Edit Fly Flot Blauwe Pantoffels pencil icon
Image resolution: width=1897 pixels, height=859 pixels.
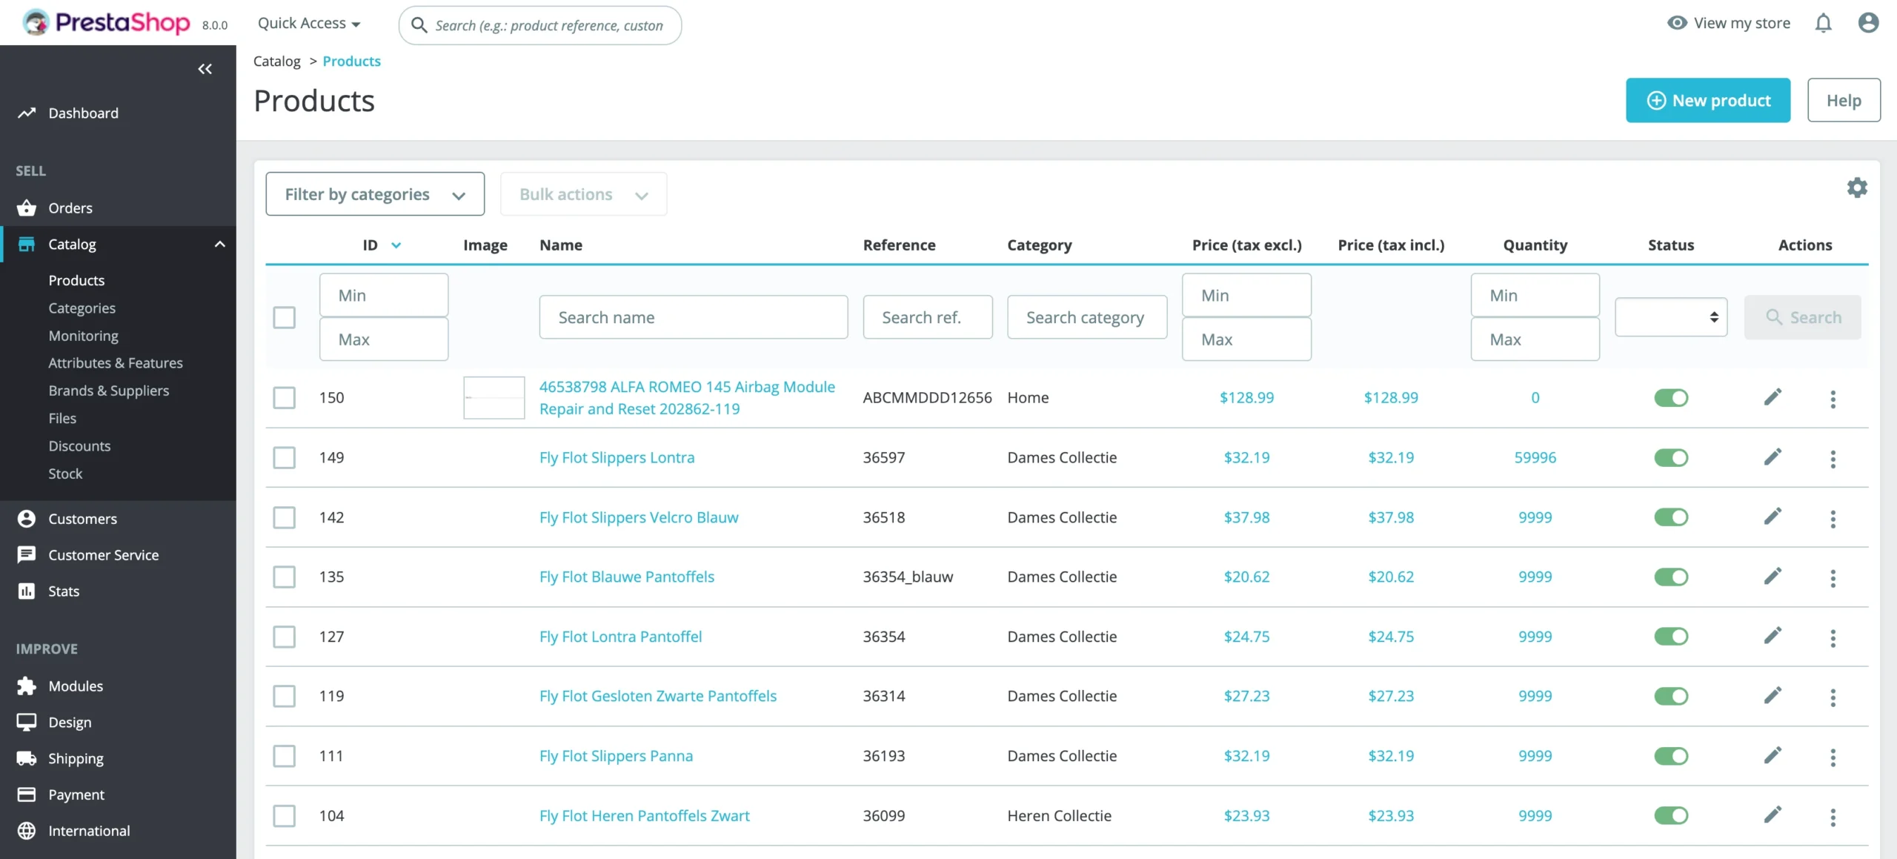(1773, 577)
